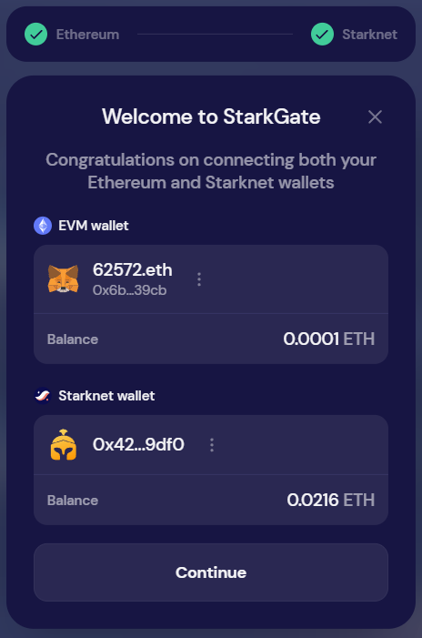Screen dimensions: 422x638
Task: Click the 62572.eth wallet name
Action: point(133,269)
